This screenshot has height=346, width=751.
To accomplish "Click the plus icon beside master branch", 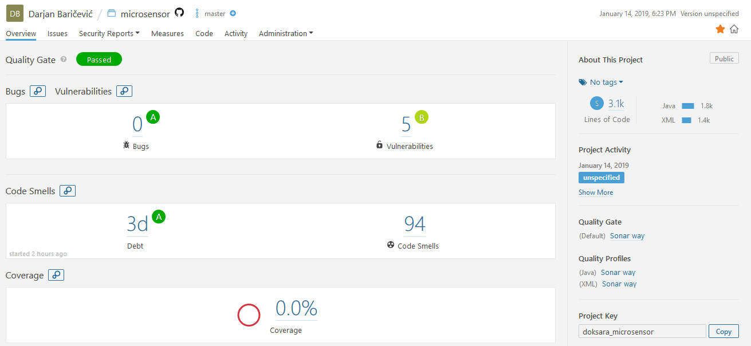I will tap(233, 13).
